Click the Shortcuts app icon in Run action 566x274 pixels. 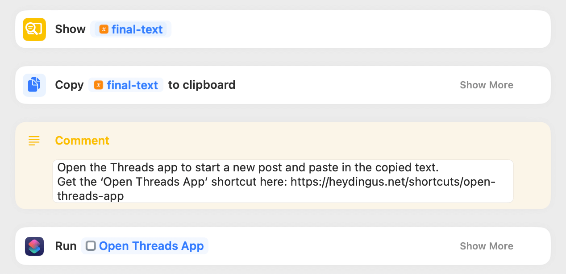click(34, 246)
